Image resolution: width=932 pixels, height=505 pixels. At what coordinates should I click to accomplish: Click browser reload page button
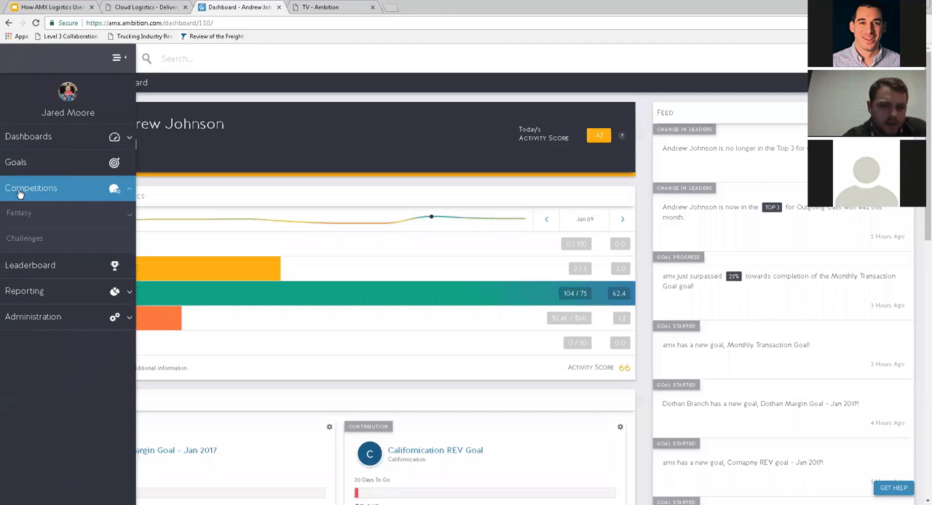point(36,23)
